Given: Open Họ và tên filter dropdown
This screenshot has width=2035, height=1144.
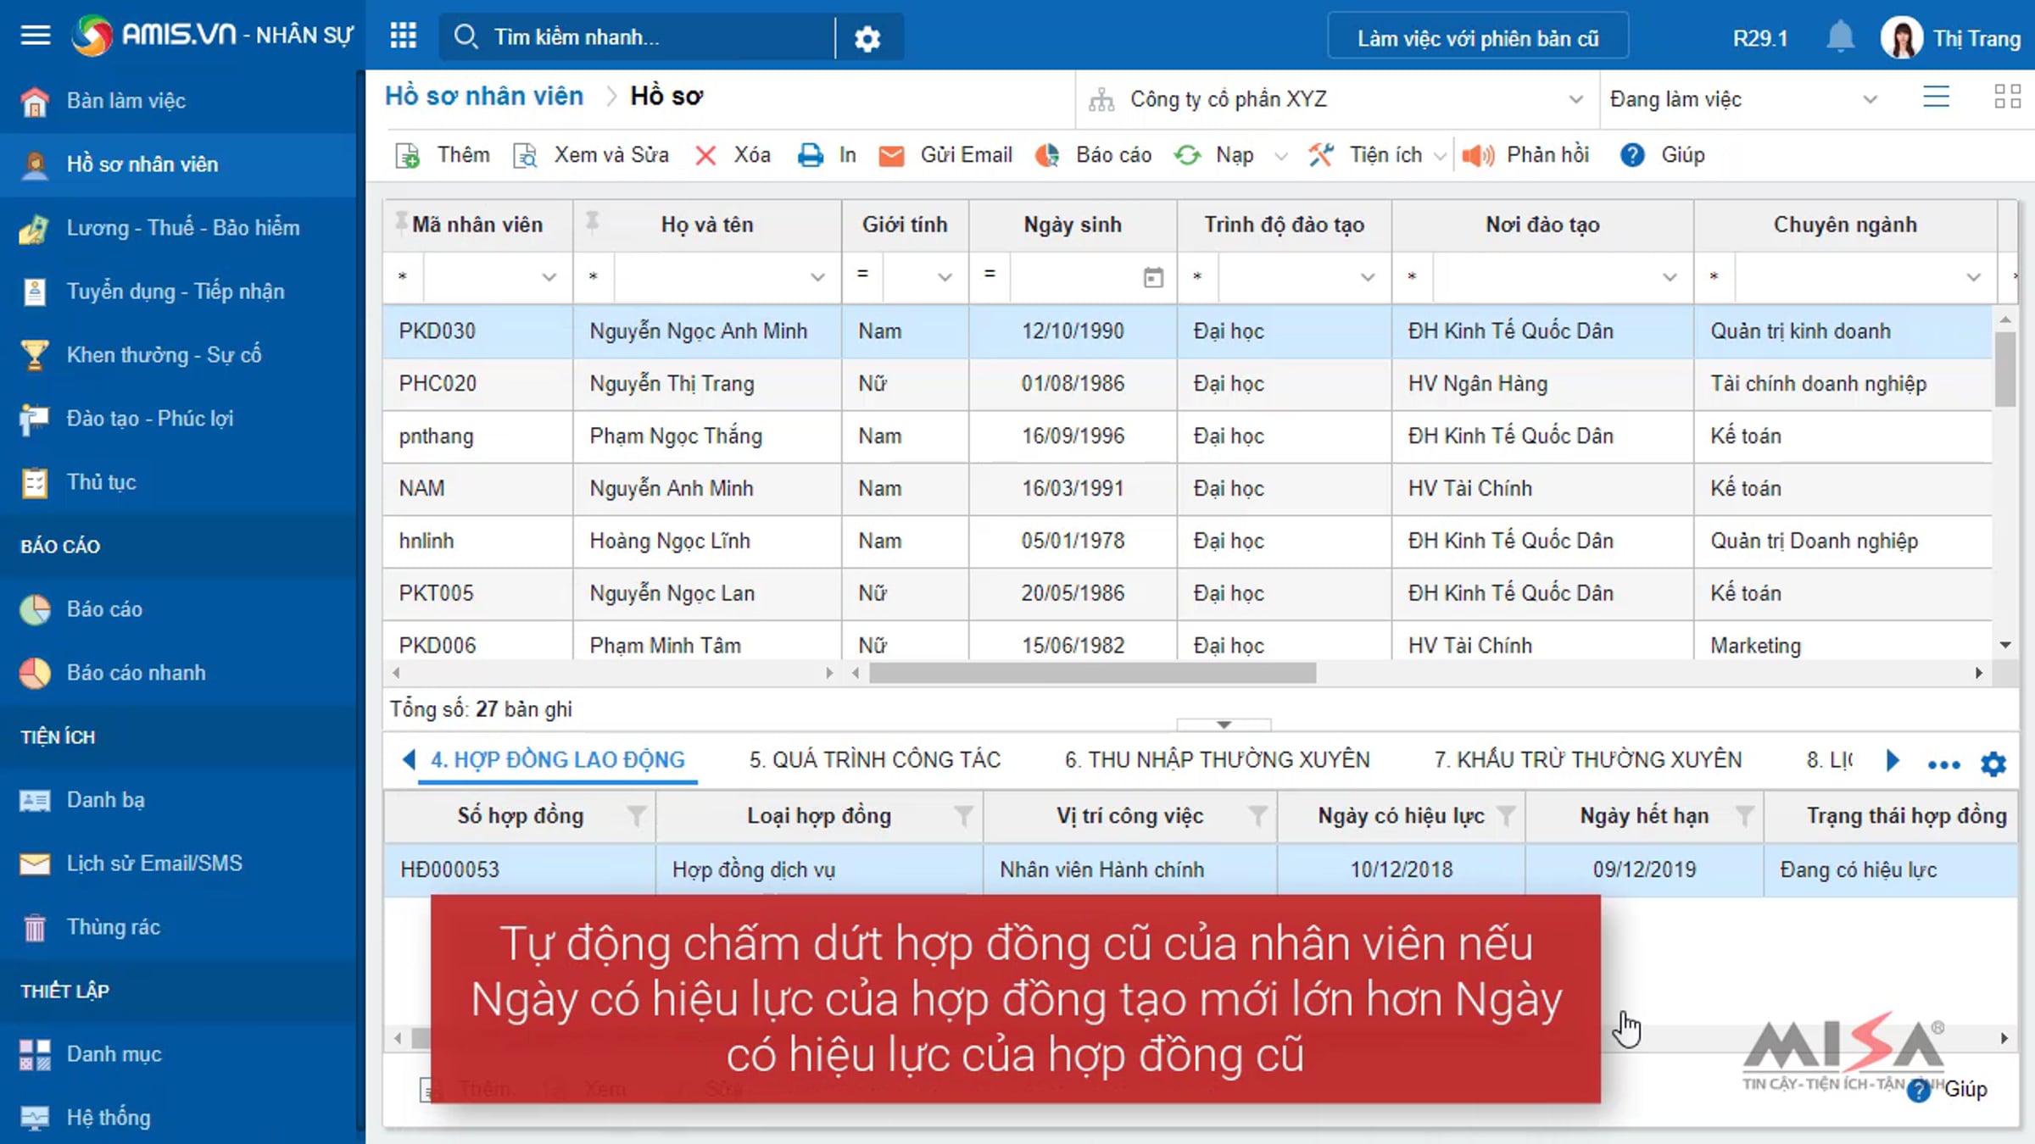Looking at the screenshot, I should 817,277.
